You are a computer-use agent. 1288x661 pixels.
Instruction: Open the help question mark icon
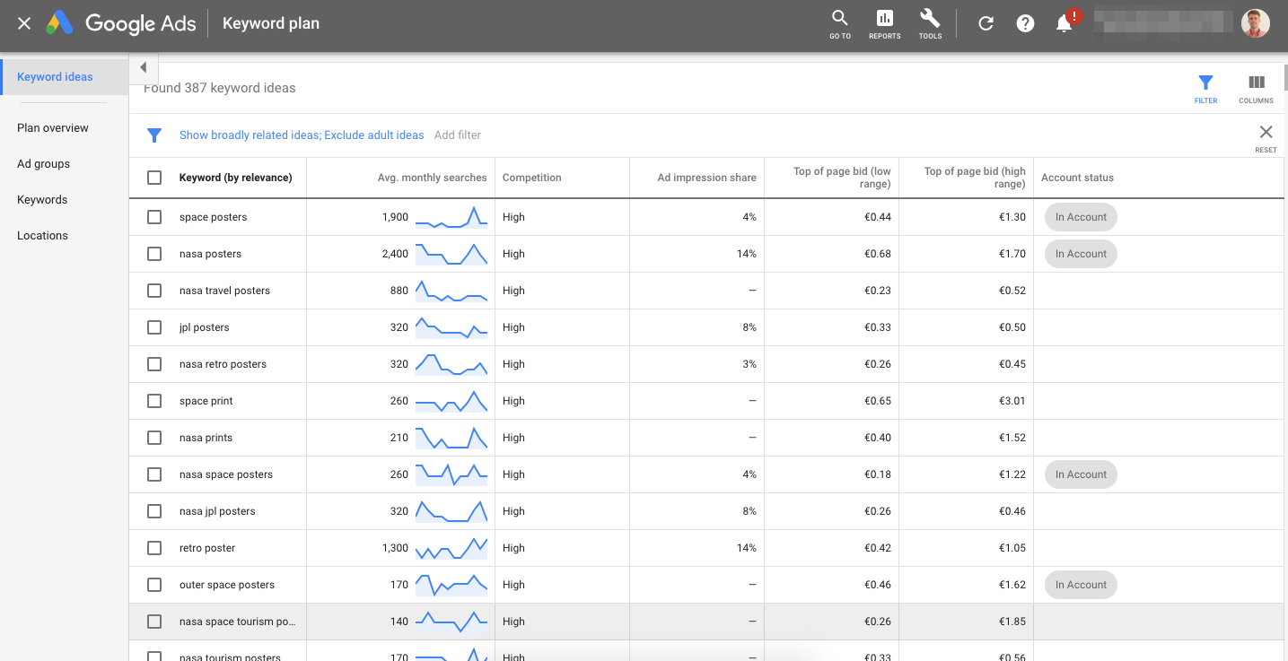pyautogui.click(x=1025, y=24)
